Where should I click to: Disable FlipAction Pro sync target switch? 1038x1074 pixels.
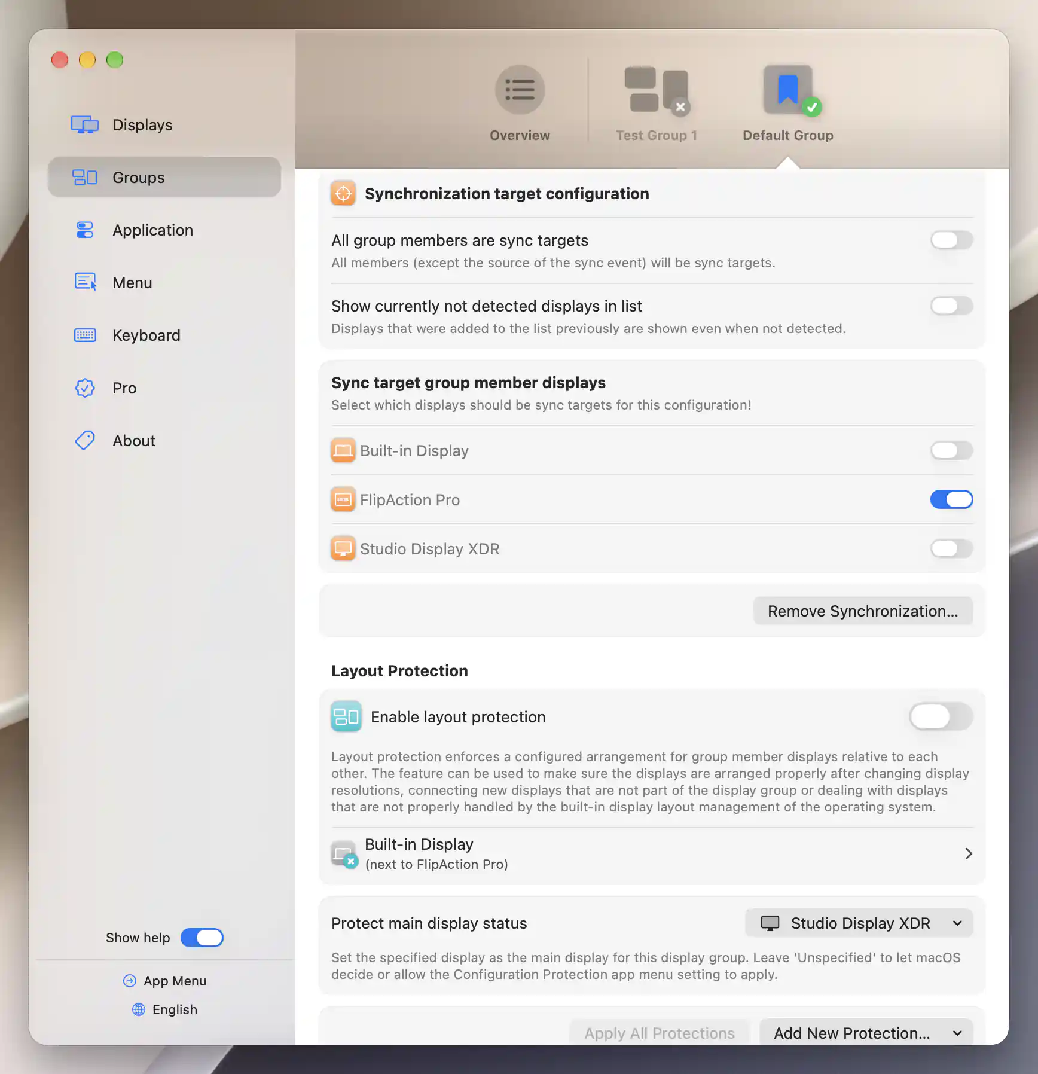point(951,500)
